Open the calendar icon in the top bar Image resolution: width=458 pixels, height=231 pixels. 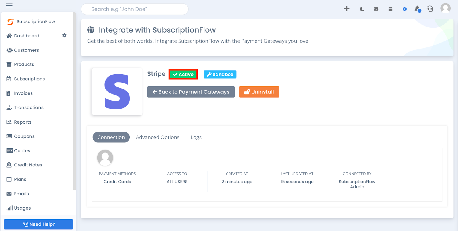(390, 9)
